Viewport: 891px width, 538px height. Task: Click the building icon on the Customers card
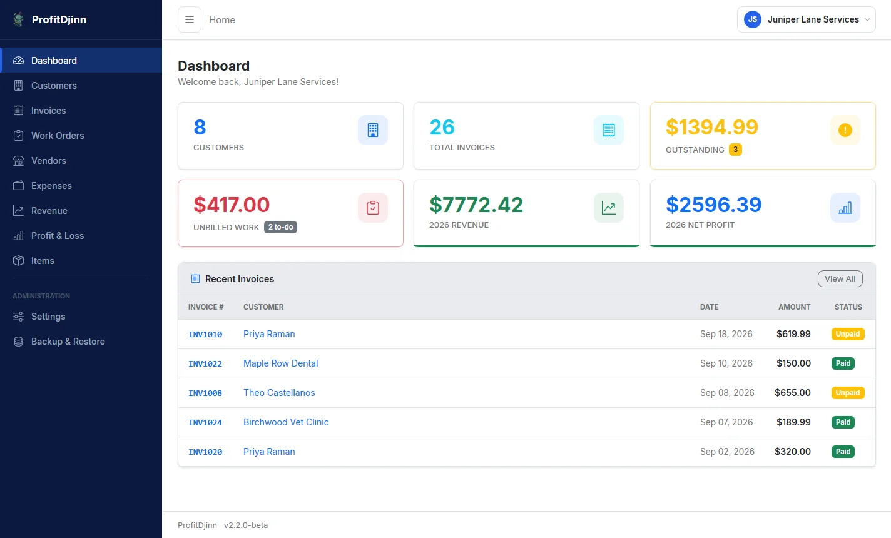coord(373,130)
